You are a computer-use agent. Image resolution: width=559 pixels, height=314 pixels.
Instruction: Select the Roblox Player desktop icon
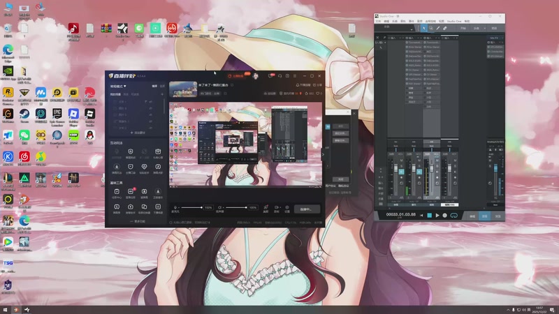tap(73, 117)
